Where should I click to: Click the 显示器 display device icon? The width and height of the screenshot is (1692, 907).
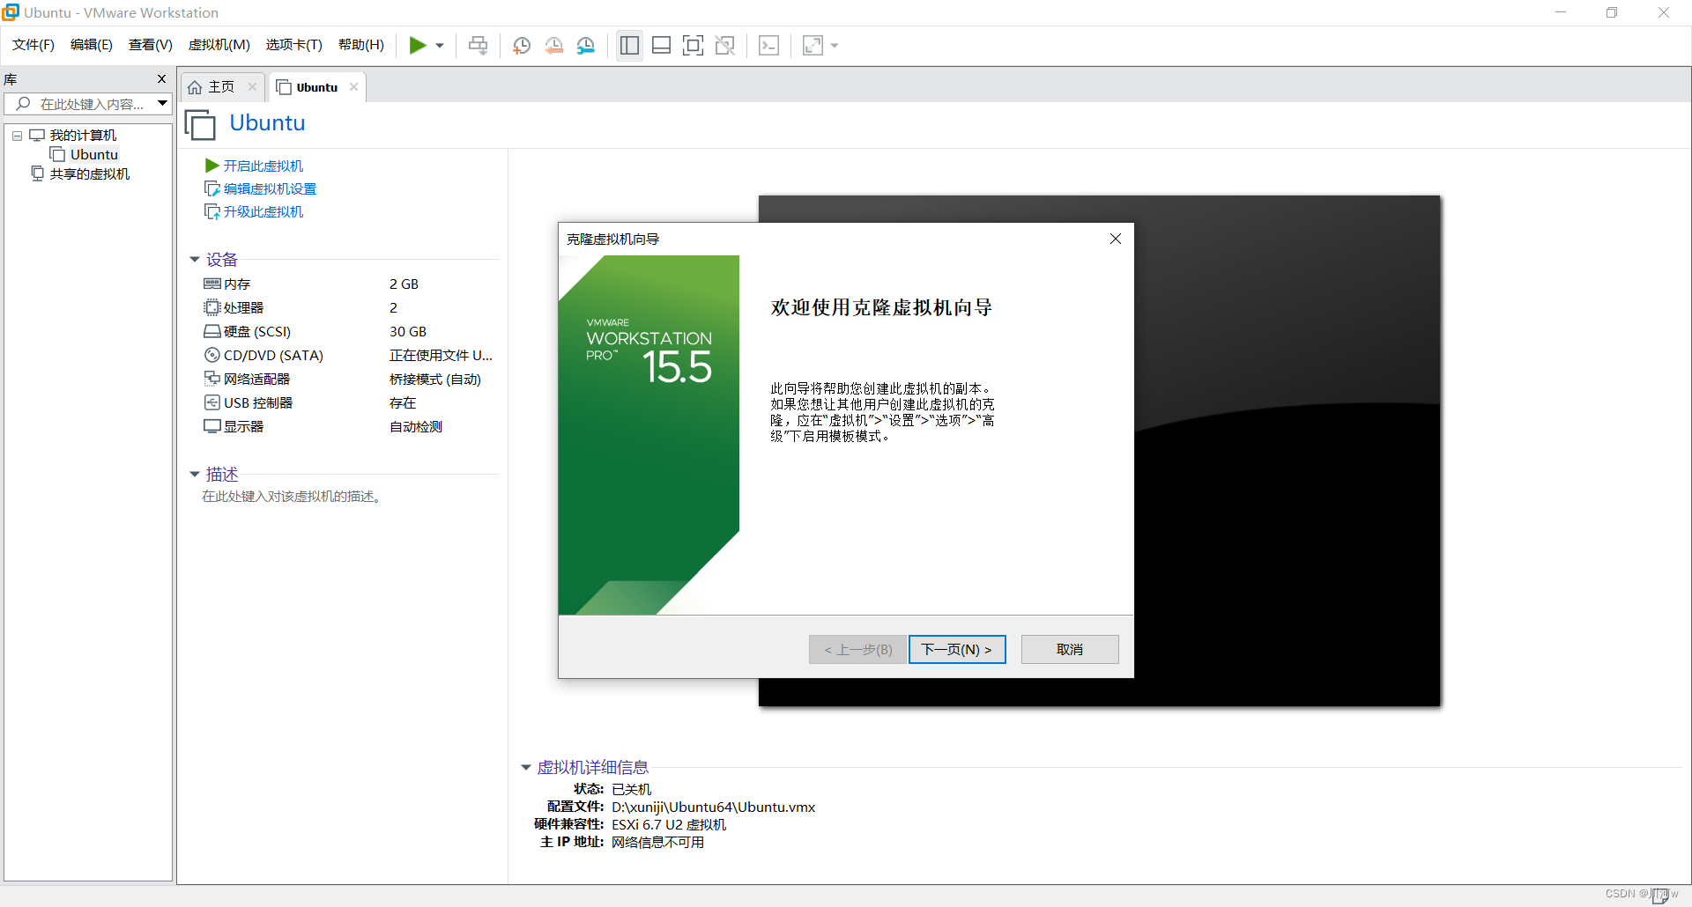point(212,426)
